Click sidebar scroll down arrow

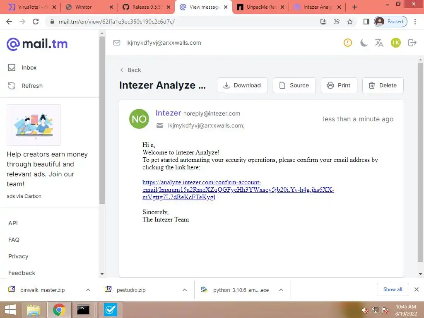[x=102, y=274]
